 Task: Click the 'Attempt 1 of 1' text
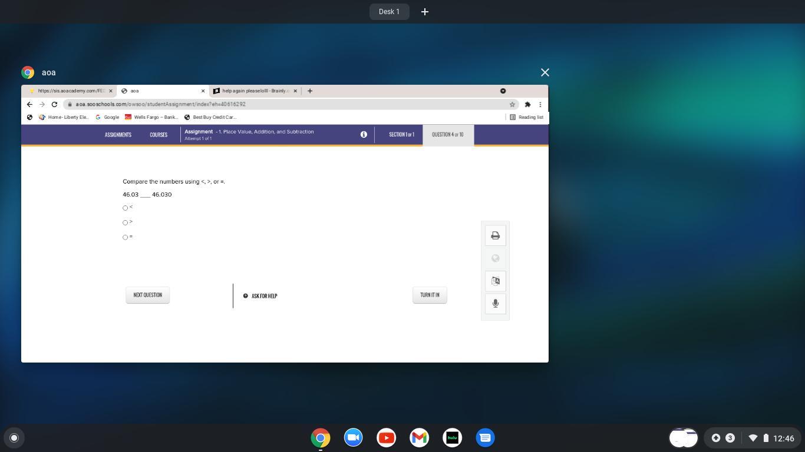(x=198, y=138)
